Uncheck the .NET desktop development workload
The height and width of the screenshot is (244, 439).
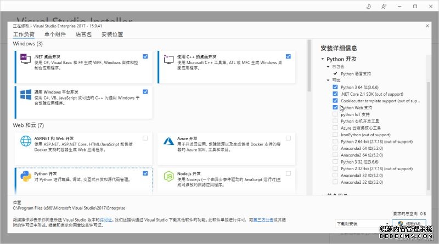click(x=145, y=56)
